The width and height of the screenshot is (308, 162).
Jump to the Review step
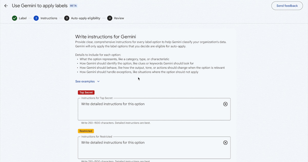[x=119, y=18]
